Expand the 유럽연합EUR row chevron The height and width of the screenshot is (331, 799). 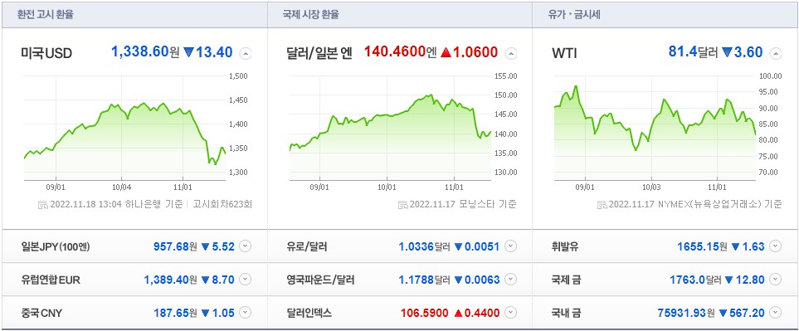click(x=246, y=280)
